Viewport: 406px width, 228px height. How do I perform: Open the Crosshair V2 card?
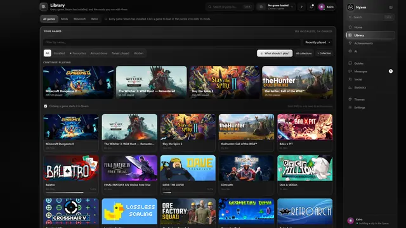(x=71, y=213)
